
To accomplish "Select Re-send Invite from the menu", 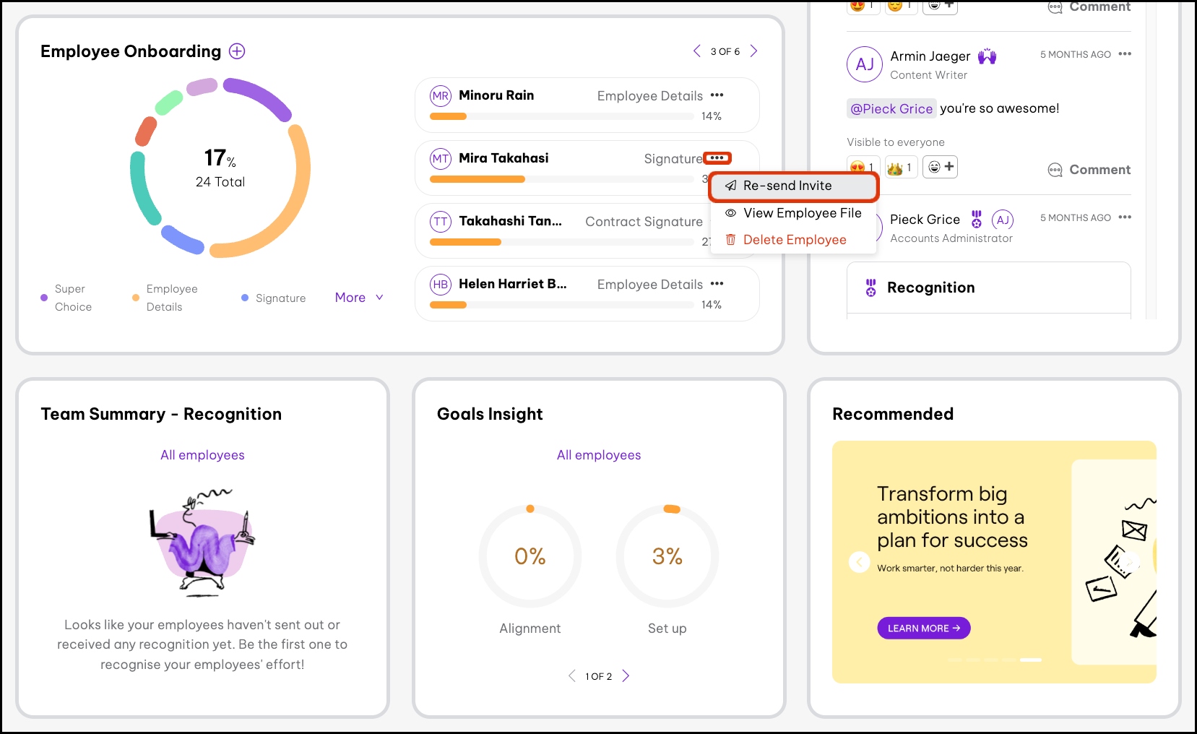I will pyautogui.click(x=787, y=186).
